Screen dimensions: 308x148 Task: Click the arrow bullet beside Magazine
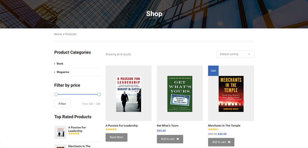(55, 72)
